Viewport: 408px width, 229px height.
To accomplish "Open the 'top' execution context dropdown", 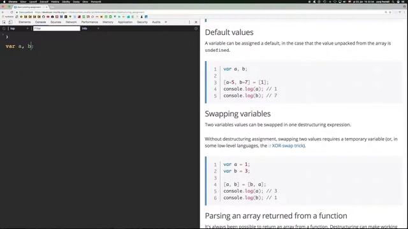I will point(19,29).
